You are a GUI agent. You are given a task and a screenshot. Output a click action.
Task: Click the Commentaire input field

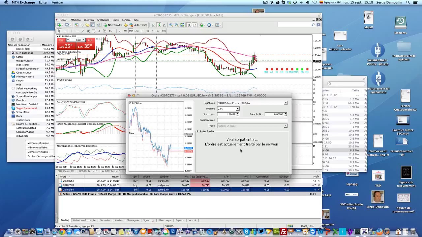pos(252,120)
